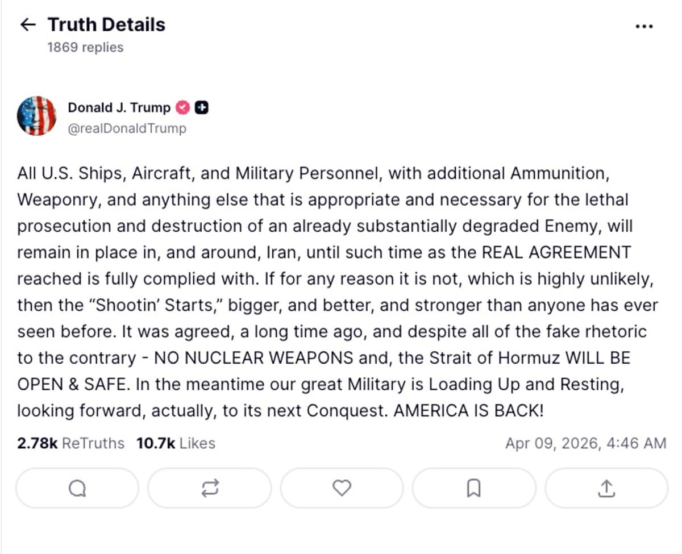Click the Apr 09, 2026 timestamp
Screen dimensions: 682x554
(x=586, y=443)
